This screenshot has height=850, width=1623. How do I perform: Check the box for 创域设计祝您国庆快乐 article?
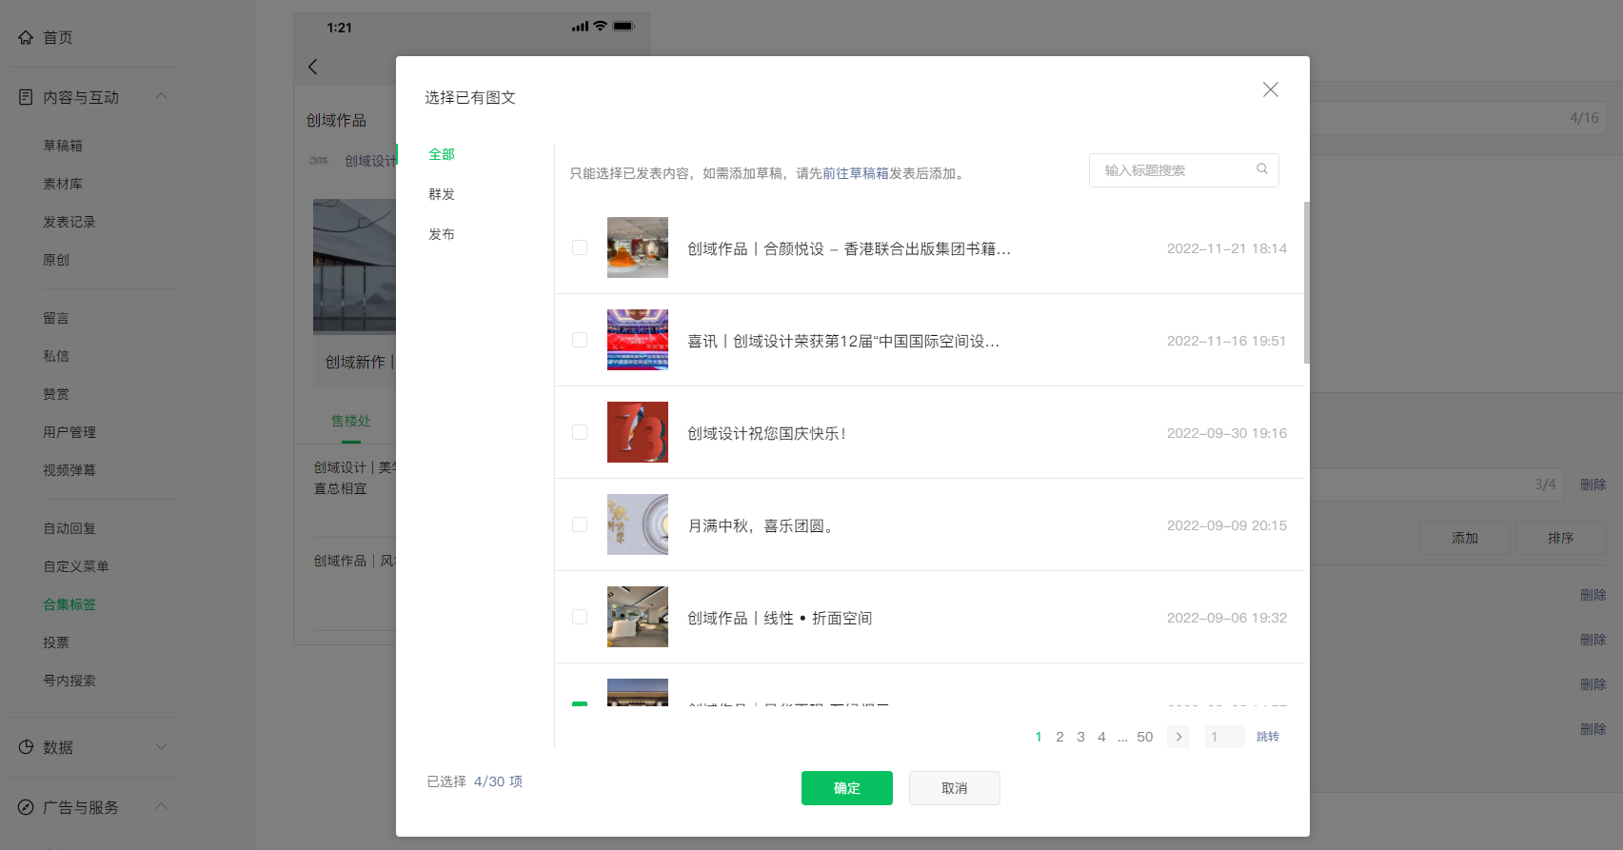pyautogui.click(x=580, y=432)
